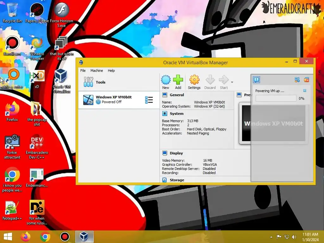The image size is (324, 243).
Task: Select the Firefox desktop shortcut
Action: (x=12, y=112)
